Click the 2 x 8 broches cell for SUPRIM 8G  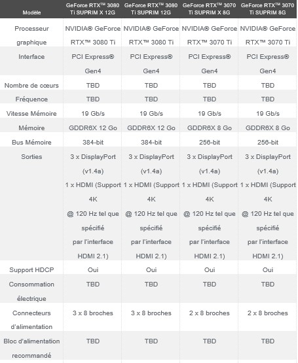pos(268,313)
